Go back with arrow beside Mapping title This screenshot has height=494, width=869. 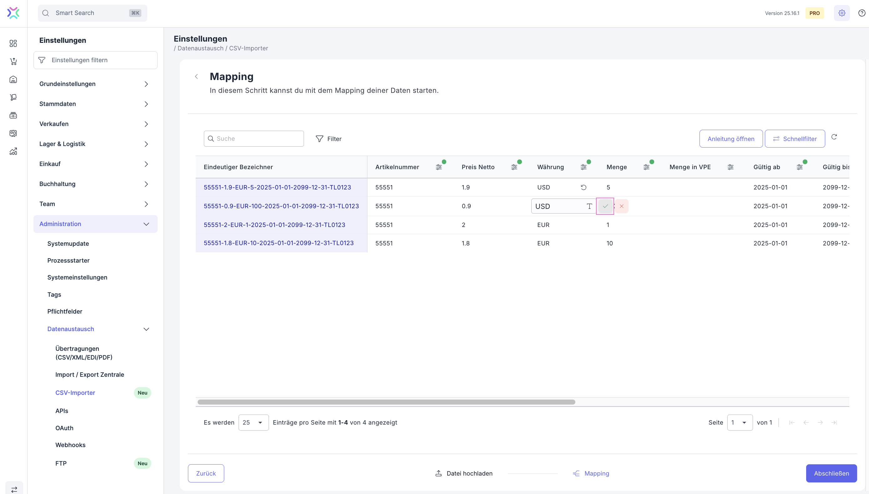[x=196, y=76]
